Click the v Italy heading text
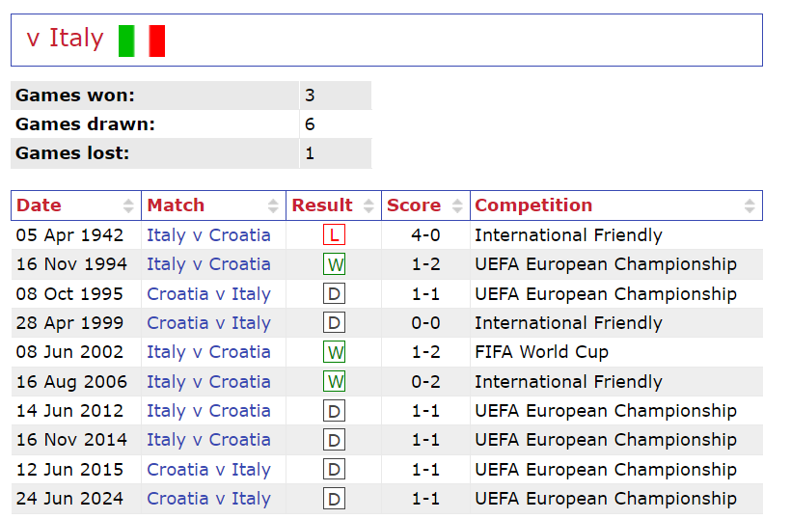Image resolution: width=791 pixels, height=519 pixels. [x=65, y=39]
